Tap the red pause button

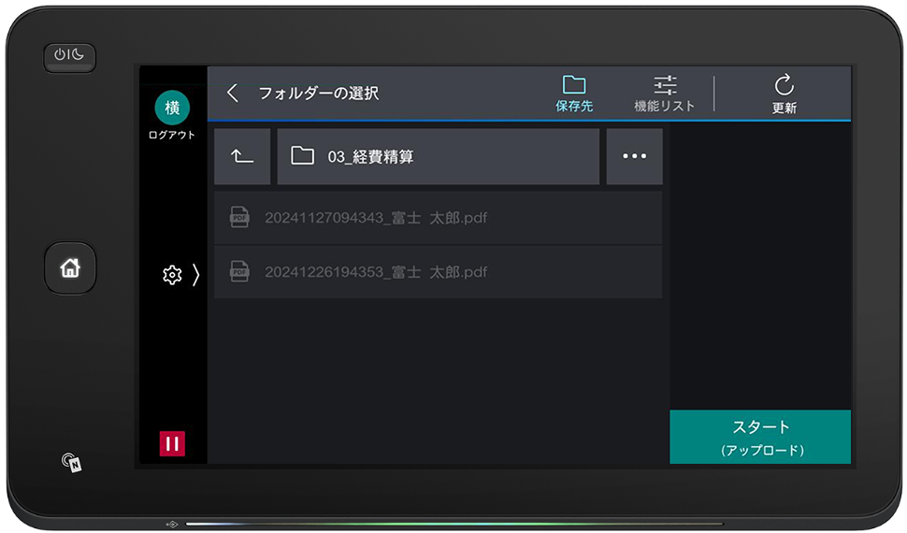click(172, 444)
